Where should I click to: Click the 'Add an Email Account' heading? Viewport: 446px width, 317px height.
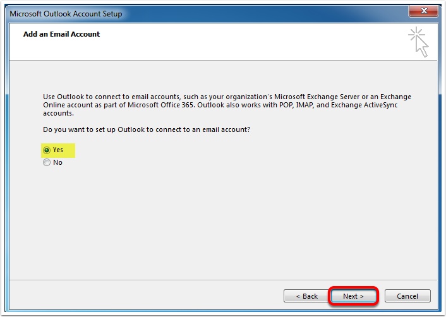[x=61, y=34]
